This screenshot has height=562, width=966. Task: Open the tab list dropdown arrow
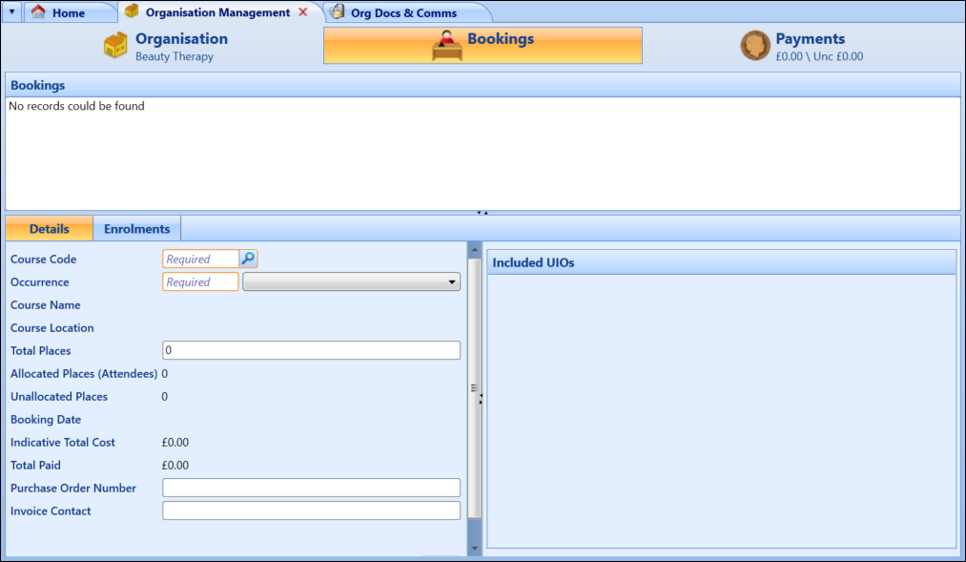point(11,12)
